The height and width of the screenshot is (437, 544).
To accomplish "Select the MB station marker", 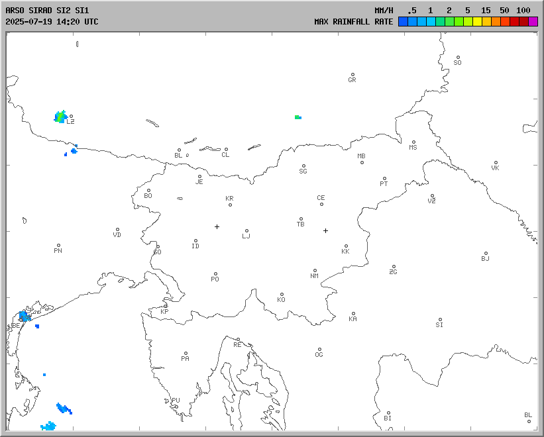I will (362, 162).
